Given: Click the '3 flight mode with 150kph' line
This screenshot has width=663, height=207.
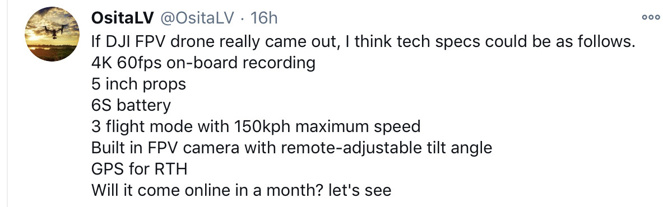Looking at the screenshot, I should [x=256, y=126].
